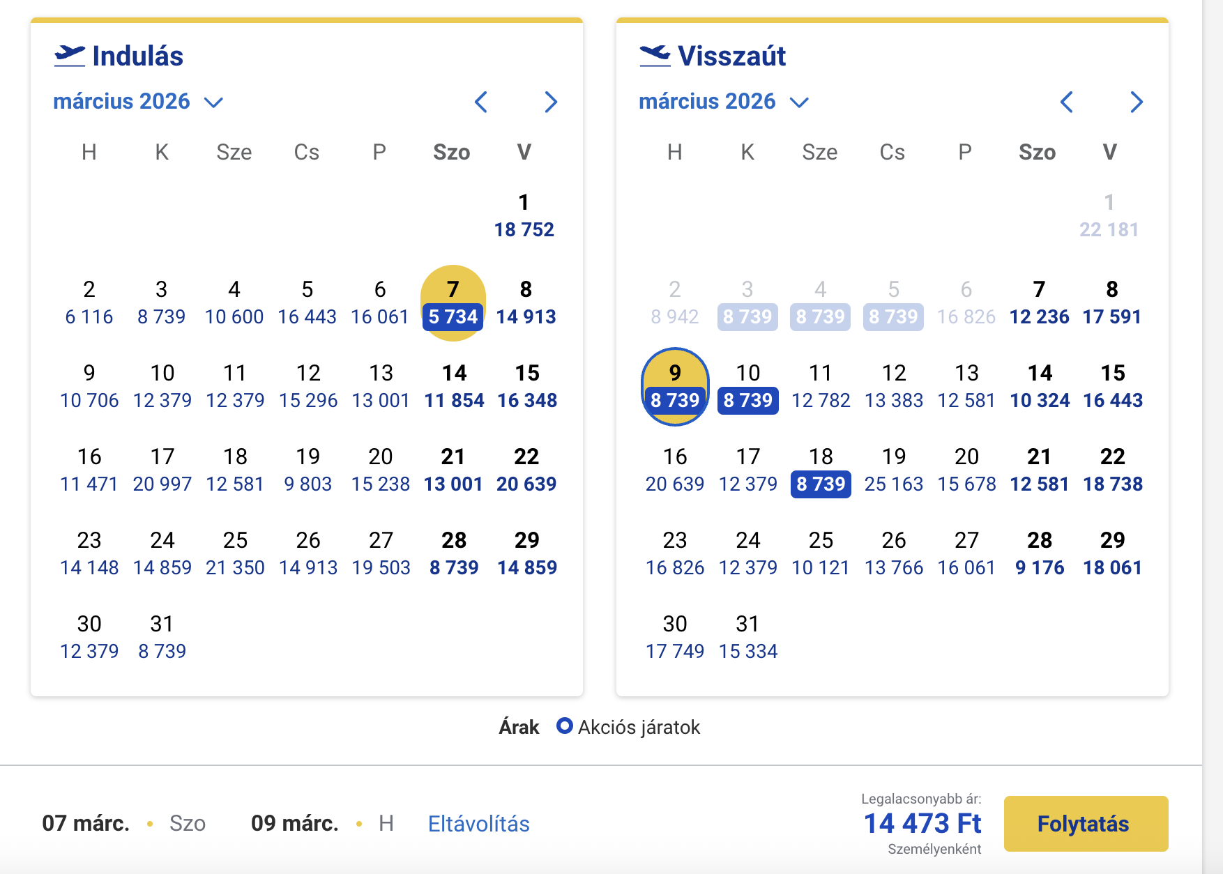
Task: Go to previous month in Indulás calendar
Action: click(480, 102)
